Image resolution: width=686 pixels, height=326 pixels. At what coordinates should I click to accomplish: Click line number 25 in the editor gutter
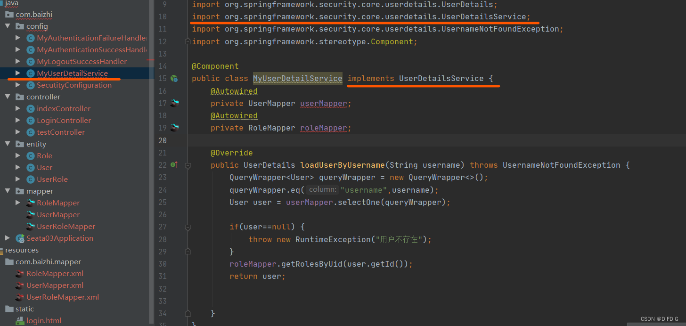[162, 202]
